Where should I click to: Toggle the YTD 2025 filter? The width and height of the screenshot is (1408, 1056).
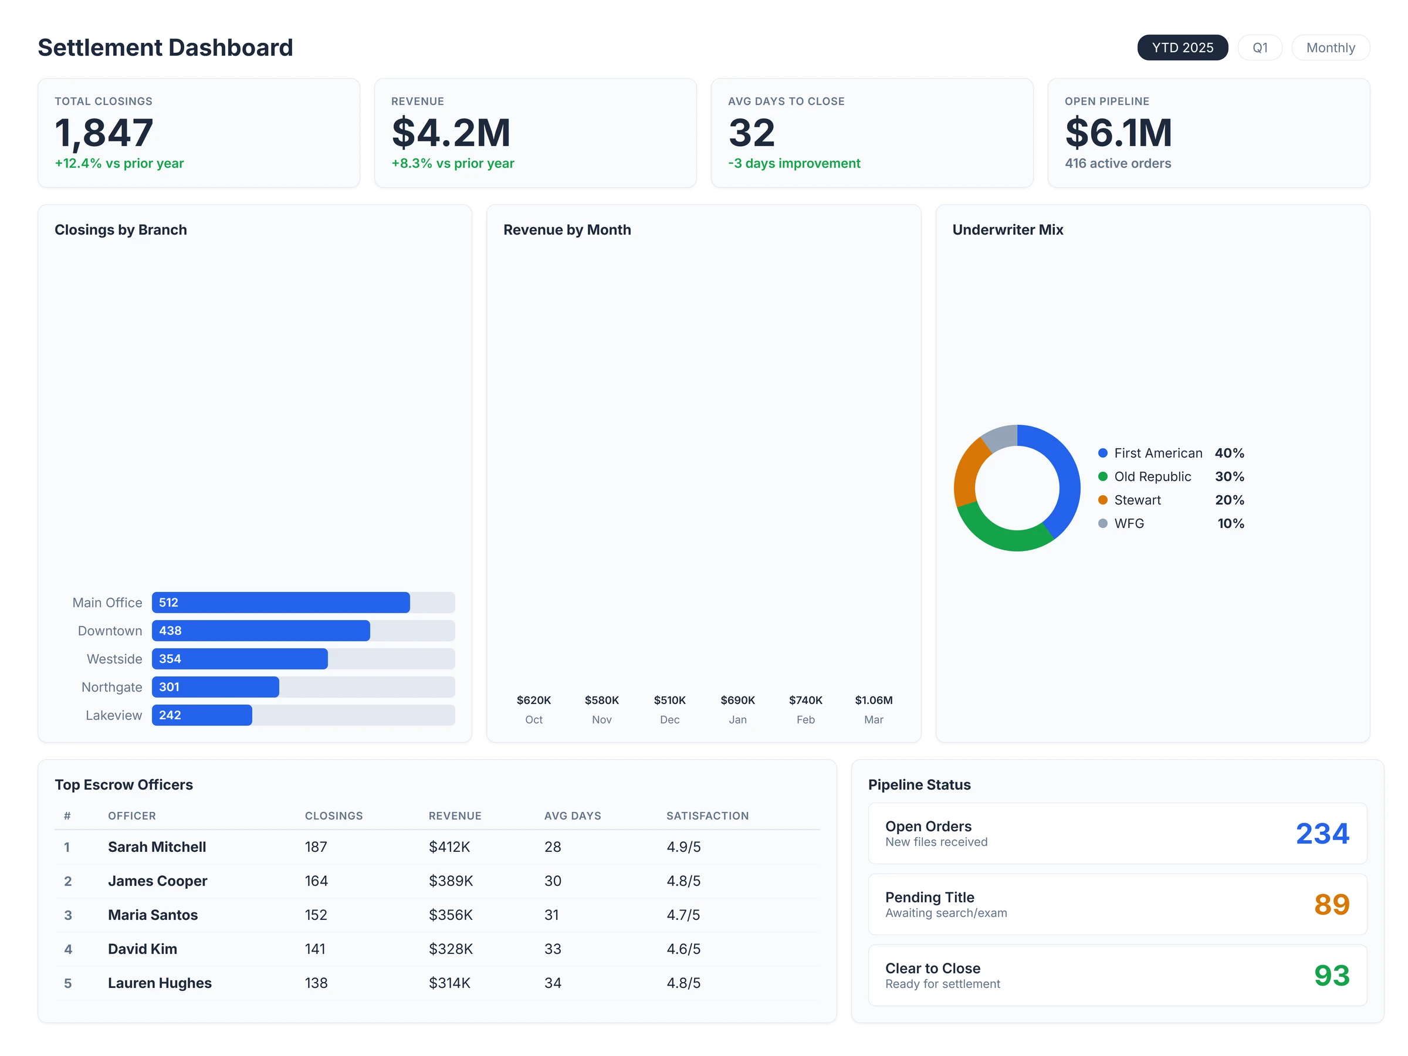pyautogui.click(x=1182, y=47)
